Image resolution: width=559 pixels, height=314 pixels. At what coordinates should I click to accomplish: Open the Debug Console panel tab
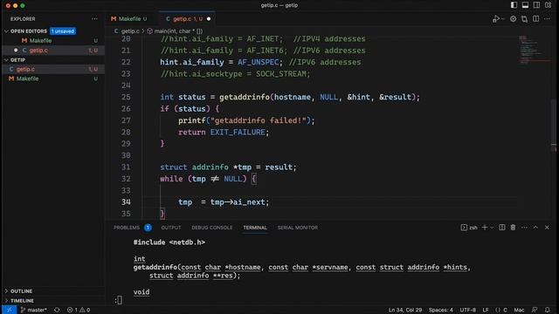tap(211, 228)
